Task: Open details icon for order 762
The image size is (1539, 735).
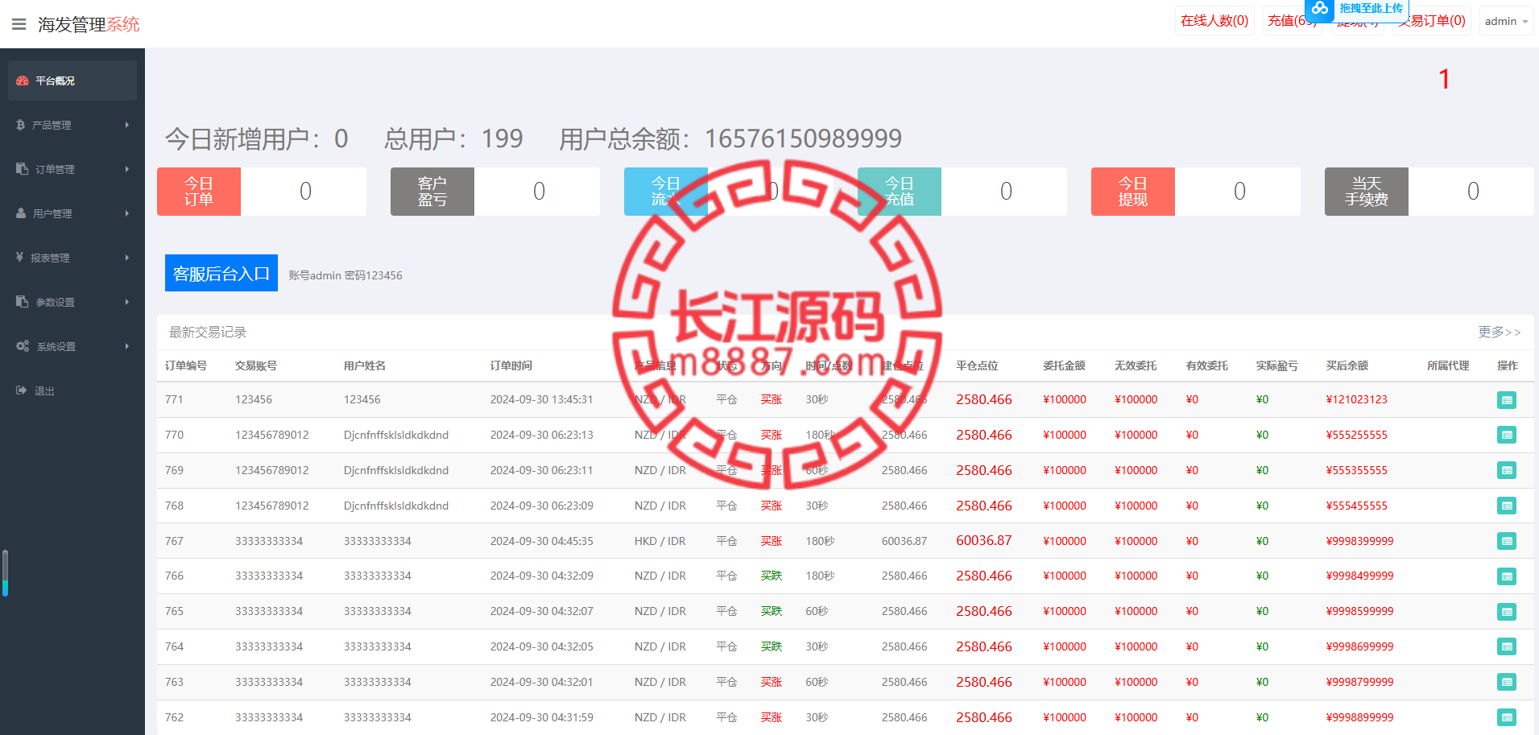Action: point(1507,717)
